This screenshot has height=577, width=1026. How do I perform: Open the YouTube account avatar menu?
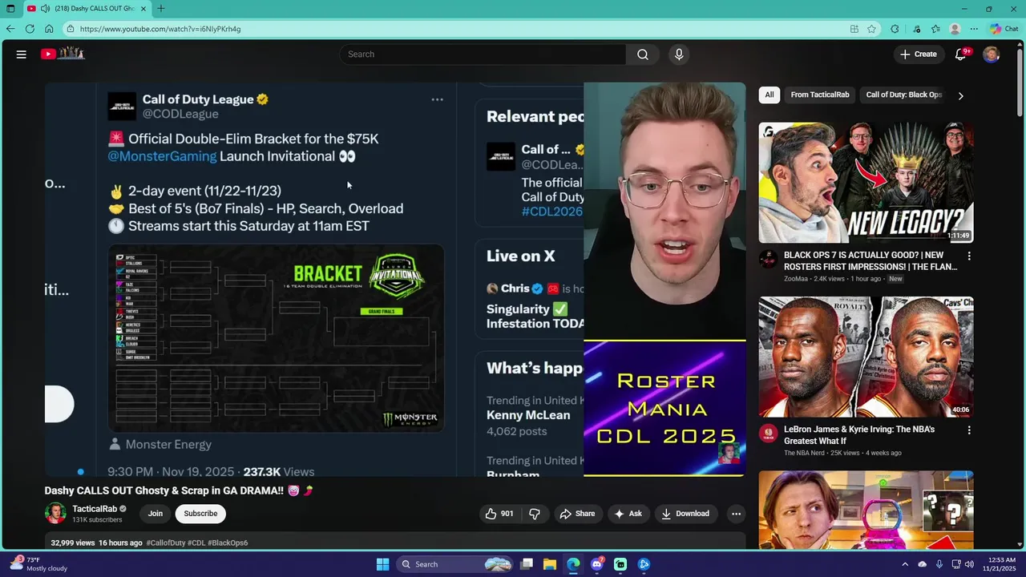pyautogui.click(x=992, y=54)
